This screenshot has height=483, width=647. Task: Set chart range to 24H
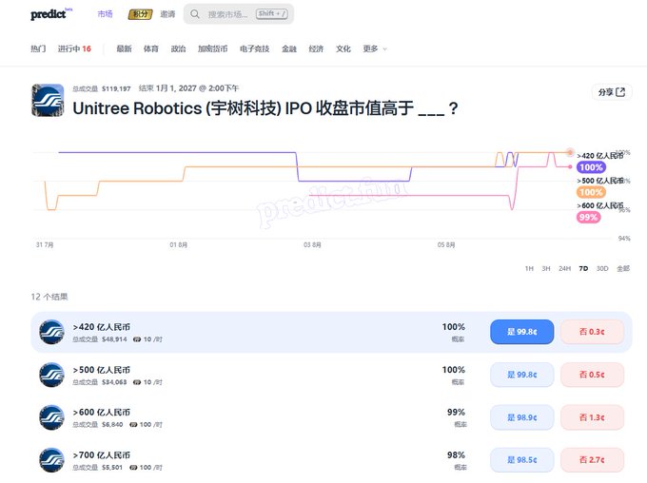pyautogui.click(x=564, y=268)
